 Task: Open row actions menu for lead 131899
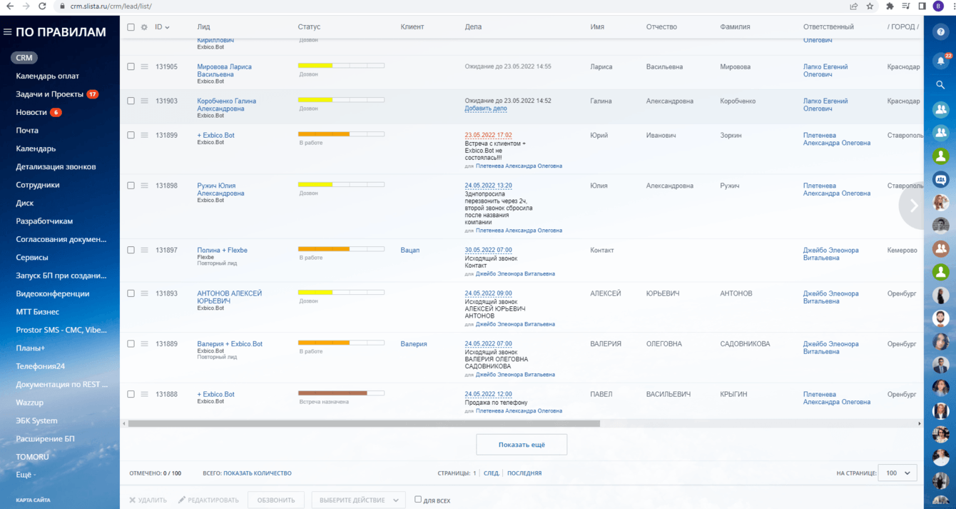[x=144, y=135]
